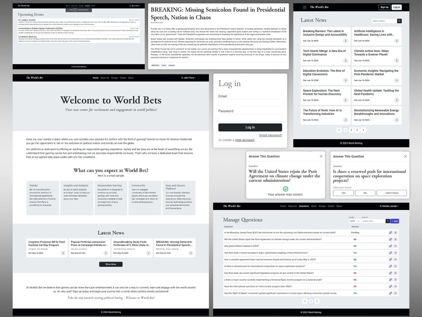Close the Paris Agreement answer dialog
Viewport: 422px width, 317px height.
point(321,156)
